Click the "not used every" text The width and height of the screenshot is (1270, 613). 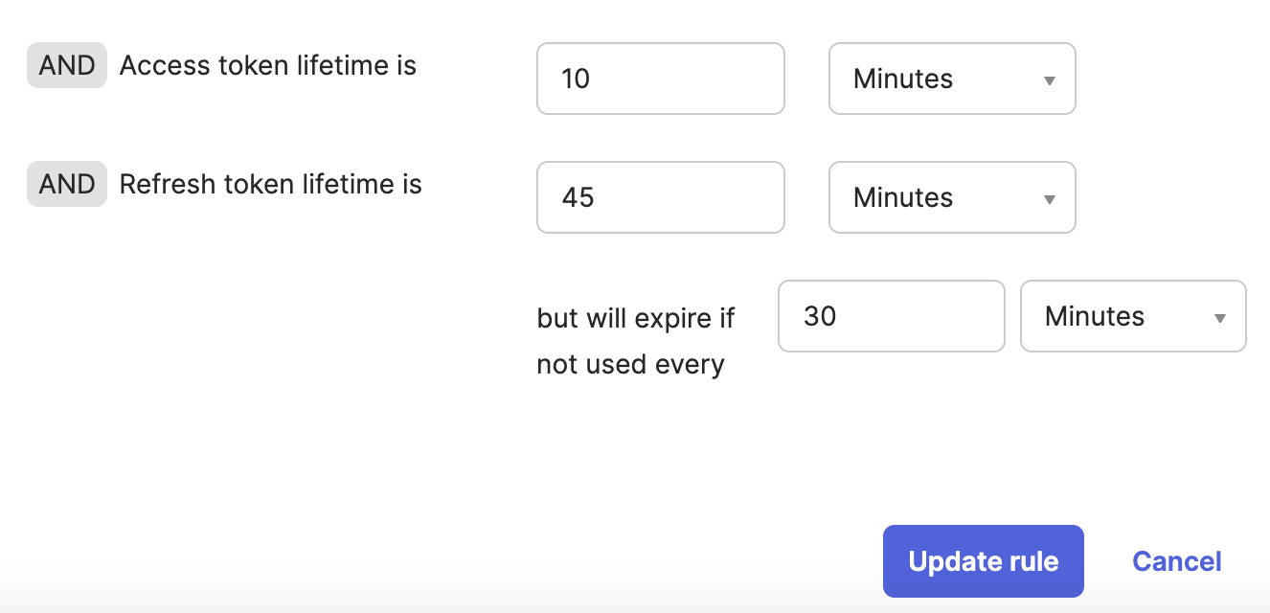pos(630,364)
